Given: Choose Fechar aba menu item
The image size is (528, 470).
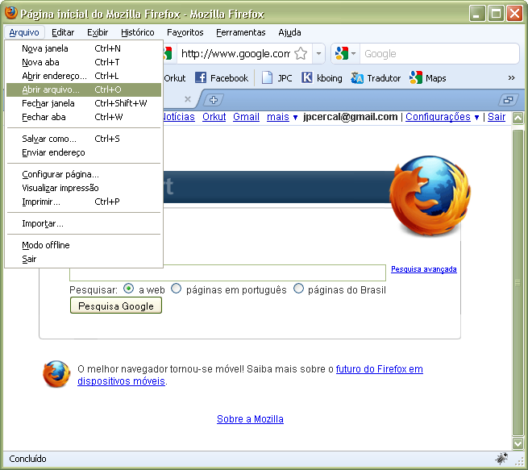Looking at the screenshot, I should 84,117.
